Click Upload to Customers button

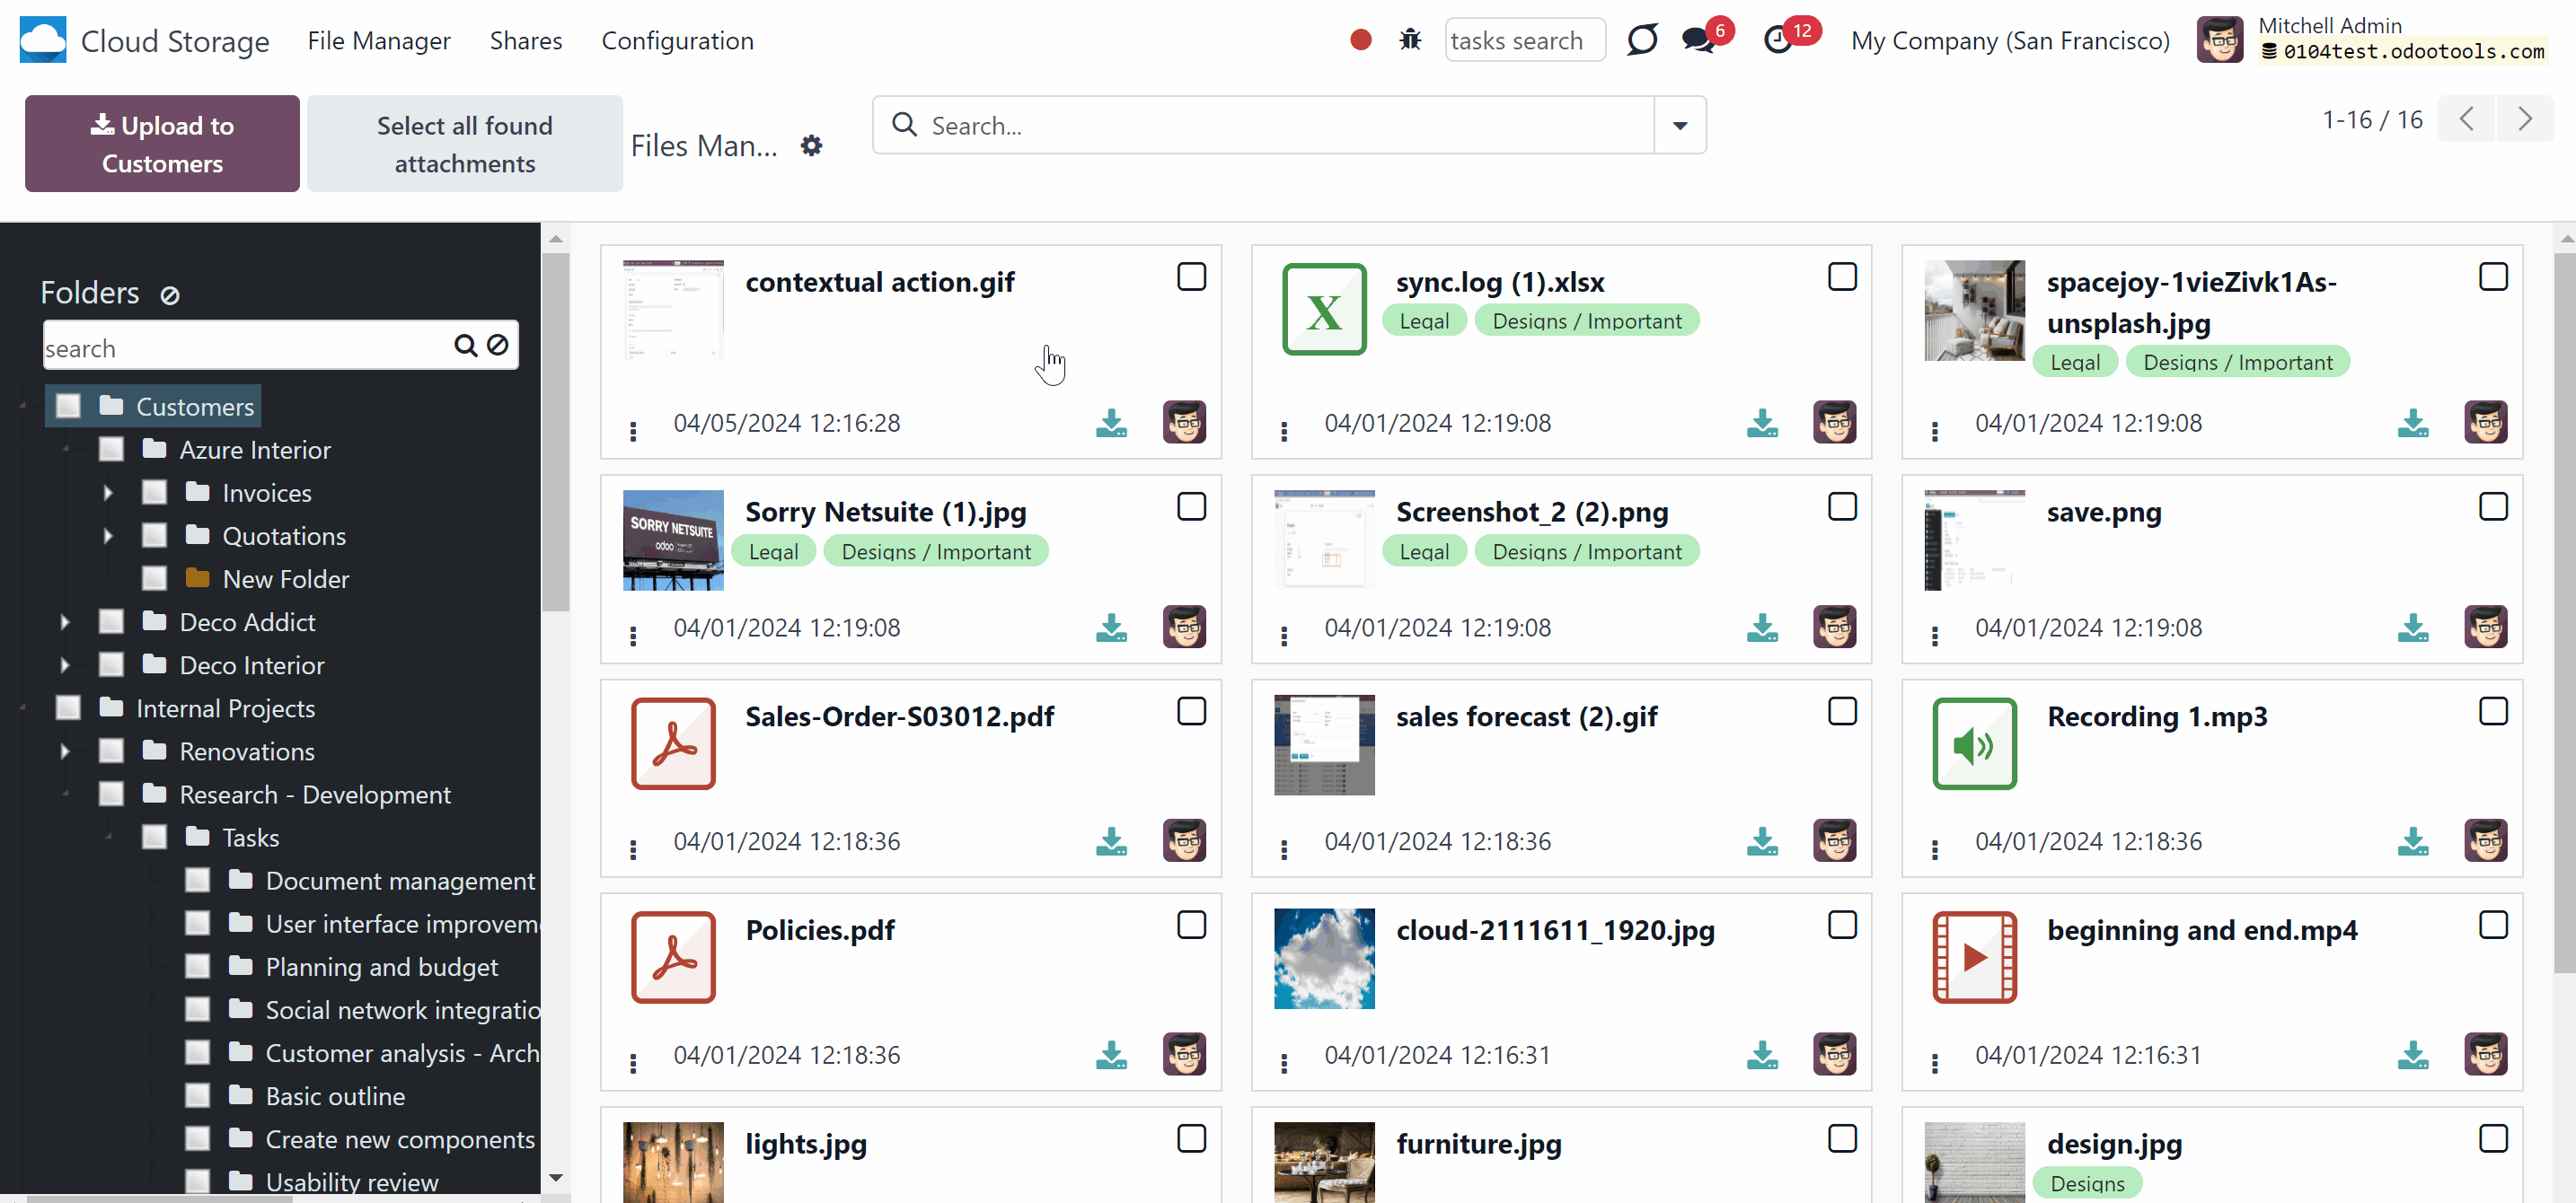(x=162, y=144)
